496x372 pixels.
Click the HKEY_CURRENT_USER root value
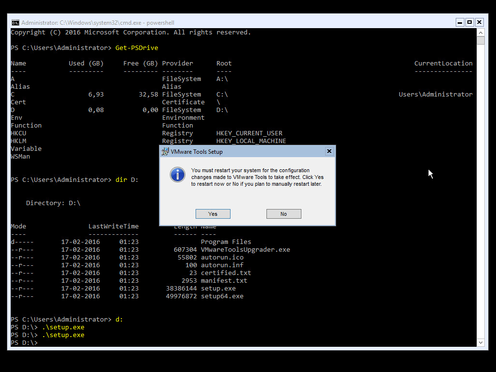click(x=249, y=133)
